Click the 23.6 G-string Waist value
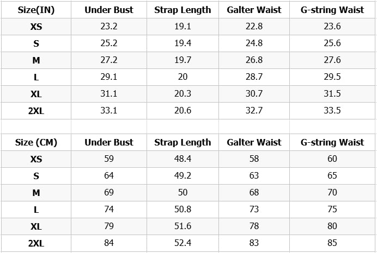 point(332,27)
